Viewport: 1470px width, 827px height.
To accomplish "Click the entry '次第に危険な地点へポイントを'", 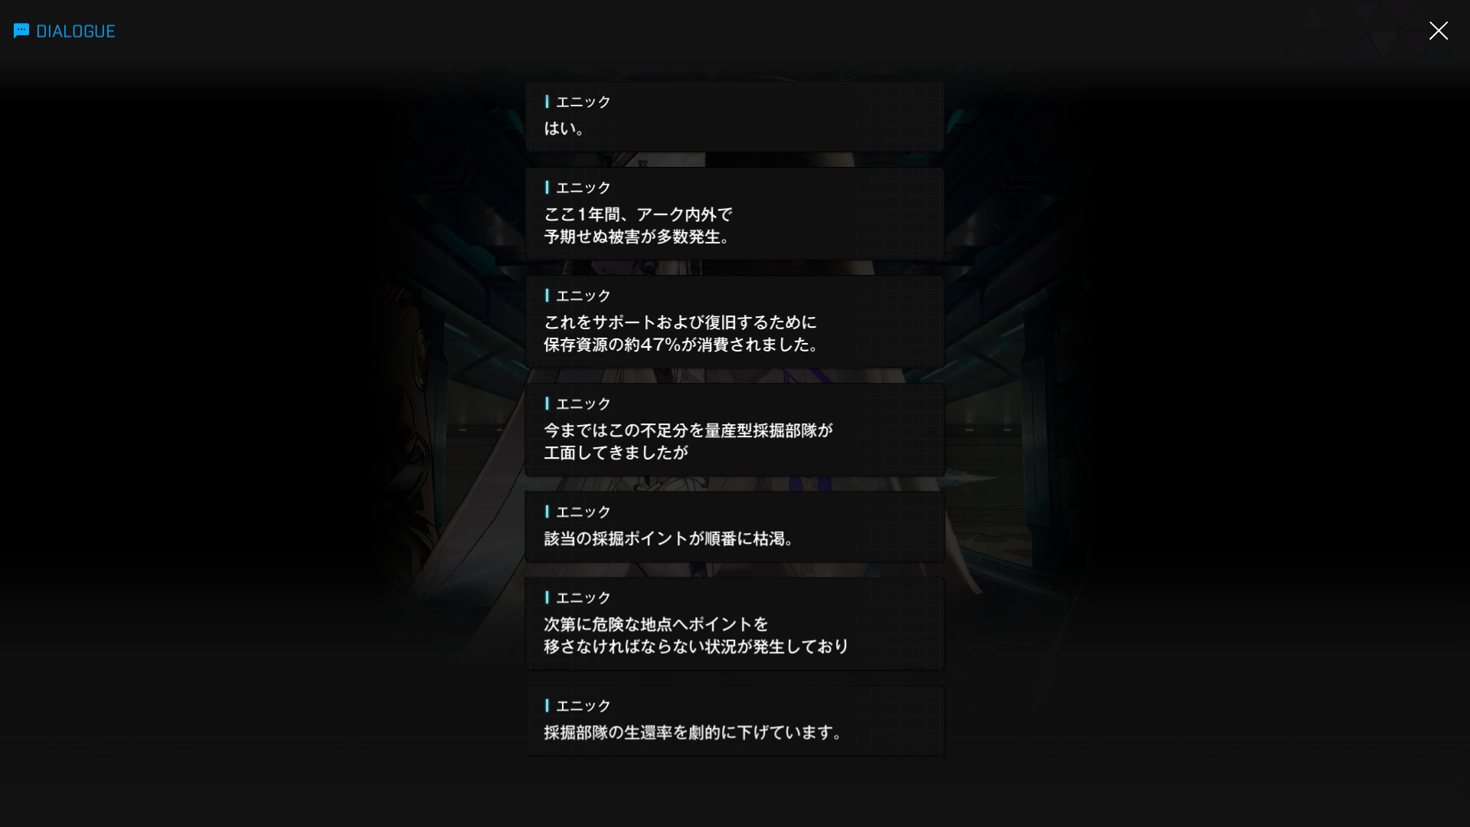I will [x=735, y=624].
